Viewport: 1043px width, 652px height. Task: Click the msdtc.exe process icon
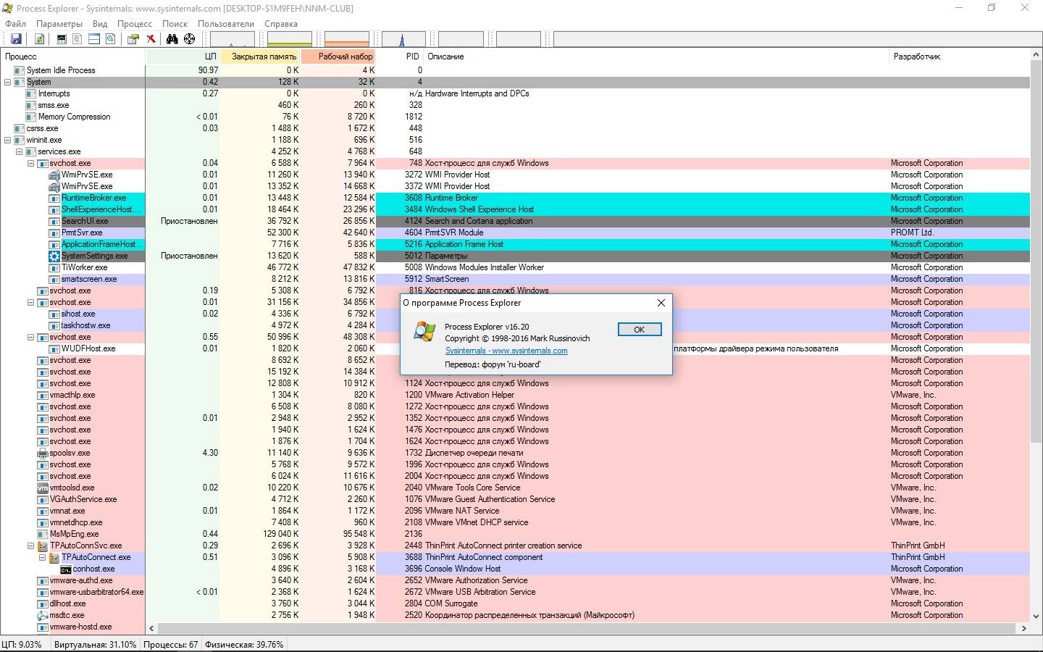point(43,615)
